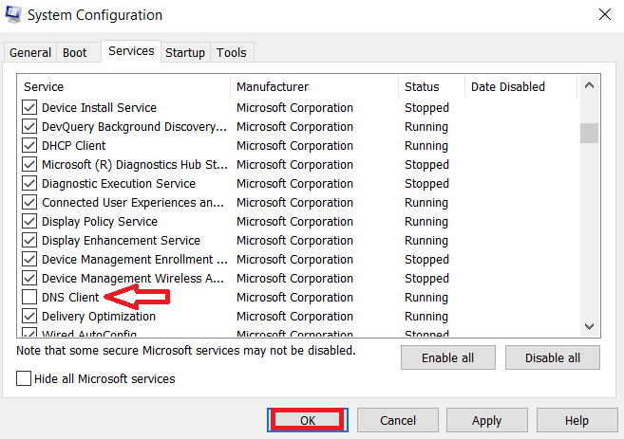The height and width of the screenshot is (439, 624).
Task: Select the DNS Client service name
Action: pos(70,297)
